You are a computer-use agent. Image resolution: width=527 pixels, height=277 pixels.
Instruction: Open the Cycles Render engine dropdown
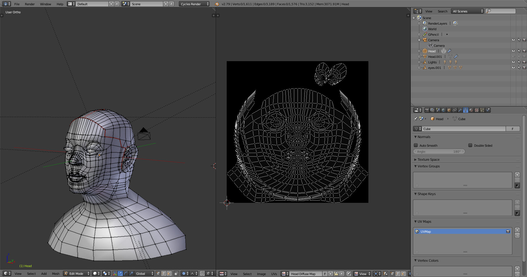[194, 4]
